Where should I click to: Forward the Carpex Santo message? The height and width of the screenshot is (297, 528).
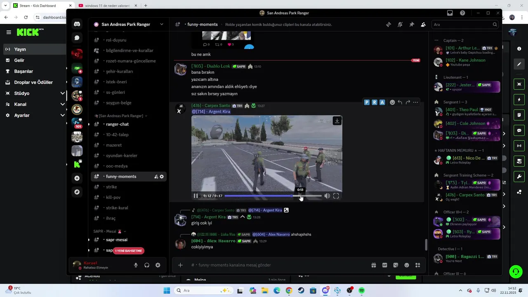click(408, 102)
